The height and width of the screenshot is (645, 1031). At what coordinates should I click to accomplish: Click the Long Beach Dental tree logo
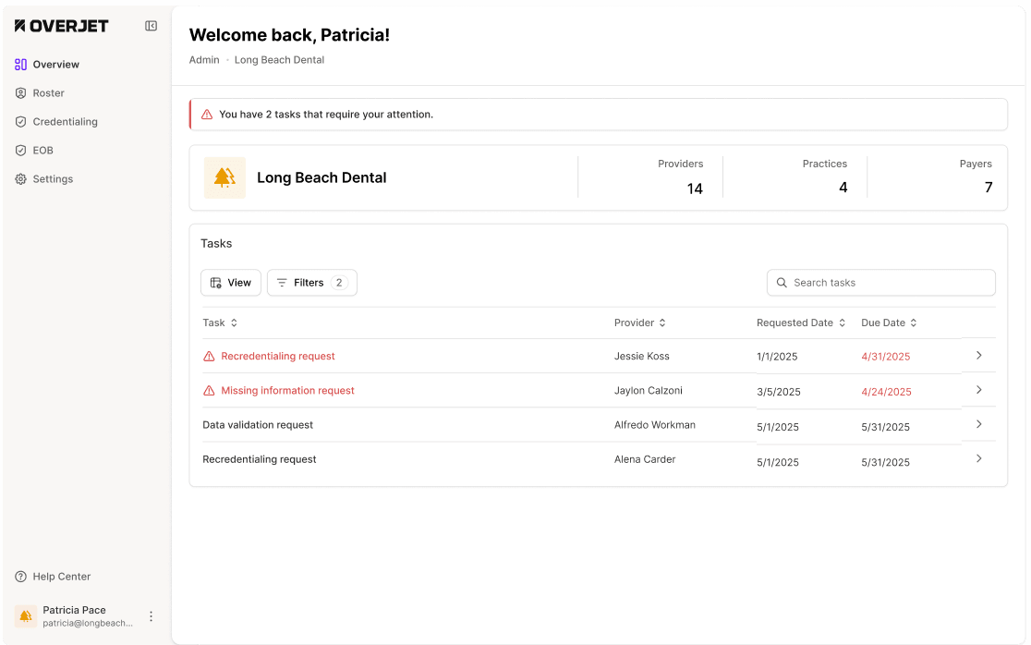point(224,177)
